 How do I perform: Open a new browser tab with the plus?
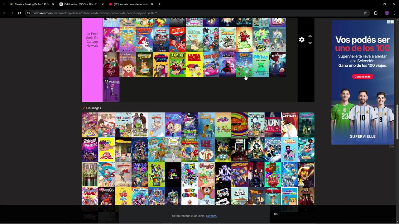tap(159, 4)
